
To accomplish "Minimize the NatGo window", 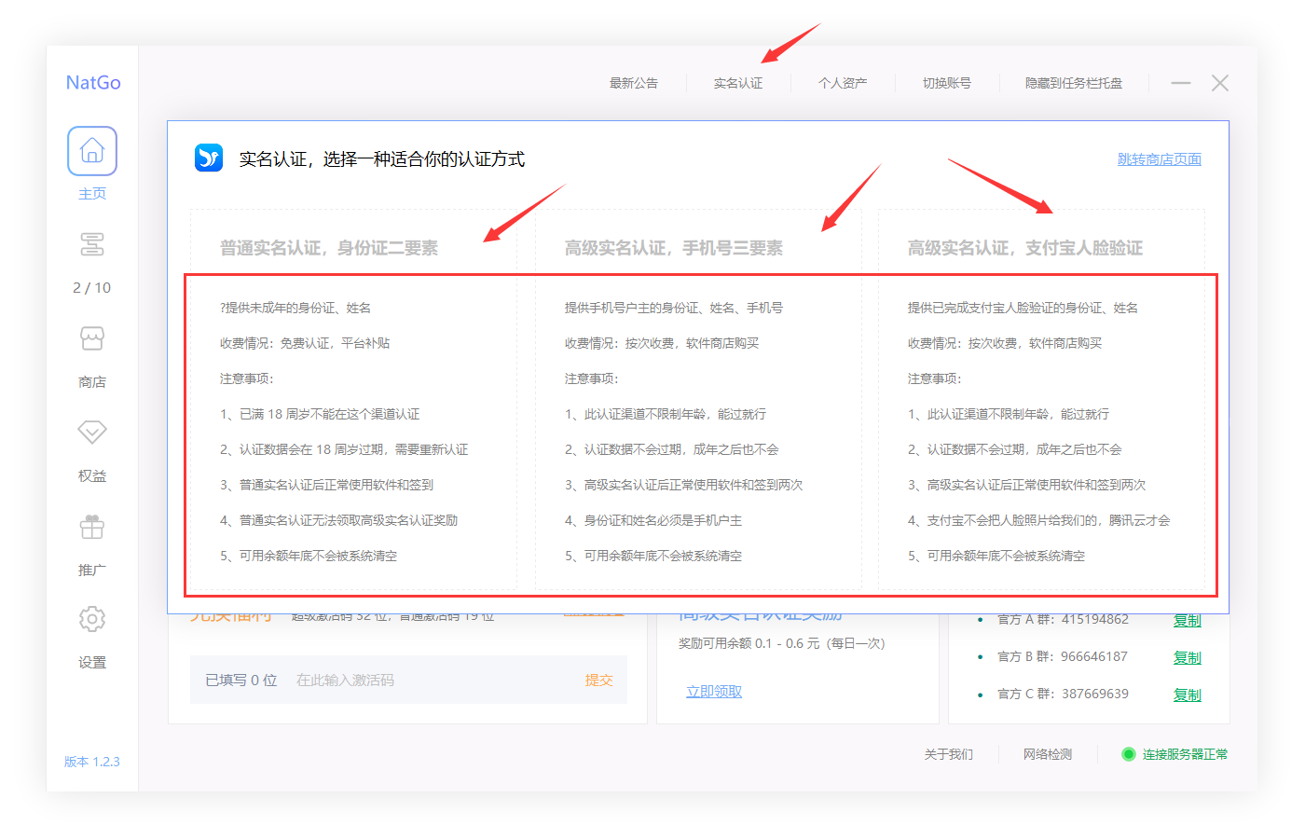I will pos(1181,83).
